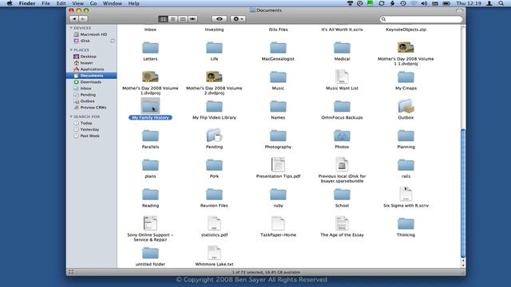Select the Photography folder
Image resolution: width=511 pixels, height=287 pixels.
pos(278,136)
